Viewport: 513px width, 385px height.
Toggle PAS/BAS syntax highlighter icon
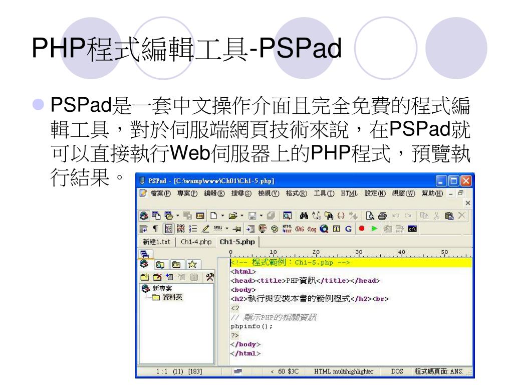click(x=180, y=229)
